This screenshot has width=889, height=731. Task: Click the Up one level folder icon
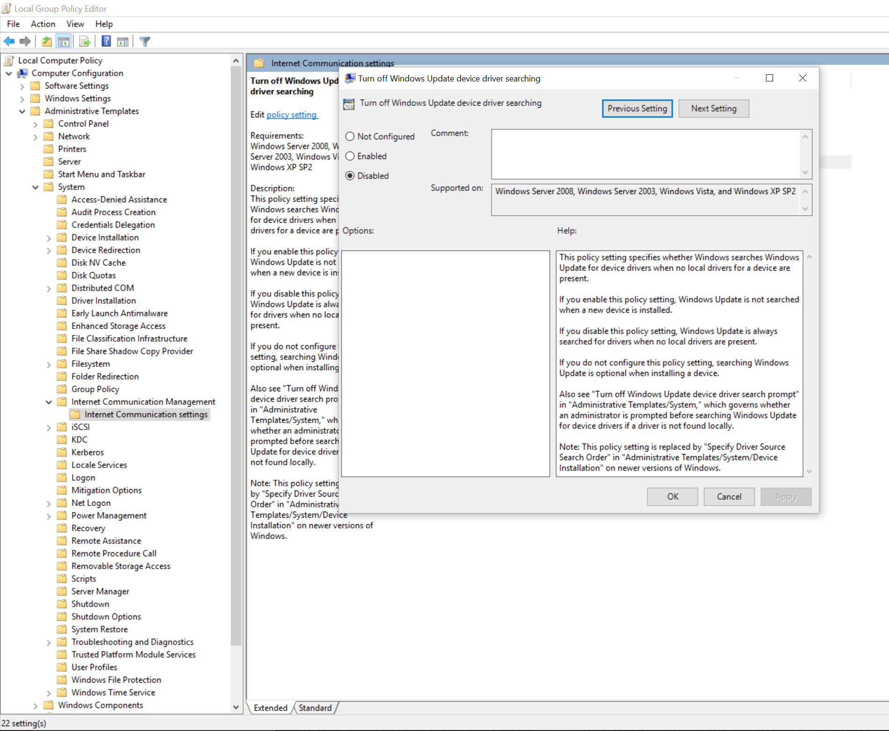click(47, 42)
